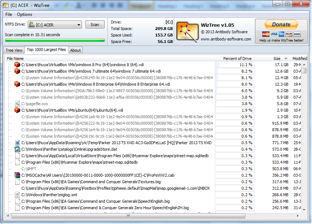Click the Donate button
Viewport: 312px width, 224px height.
281,25
